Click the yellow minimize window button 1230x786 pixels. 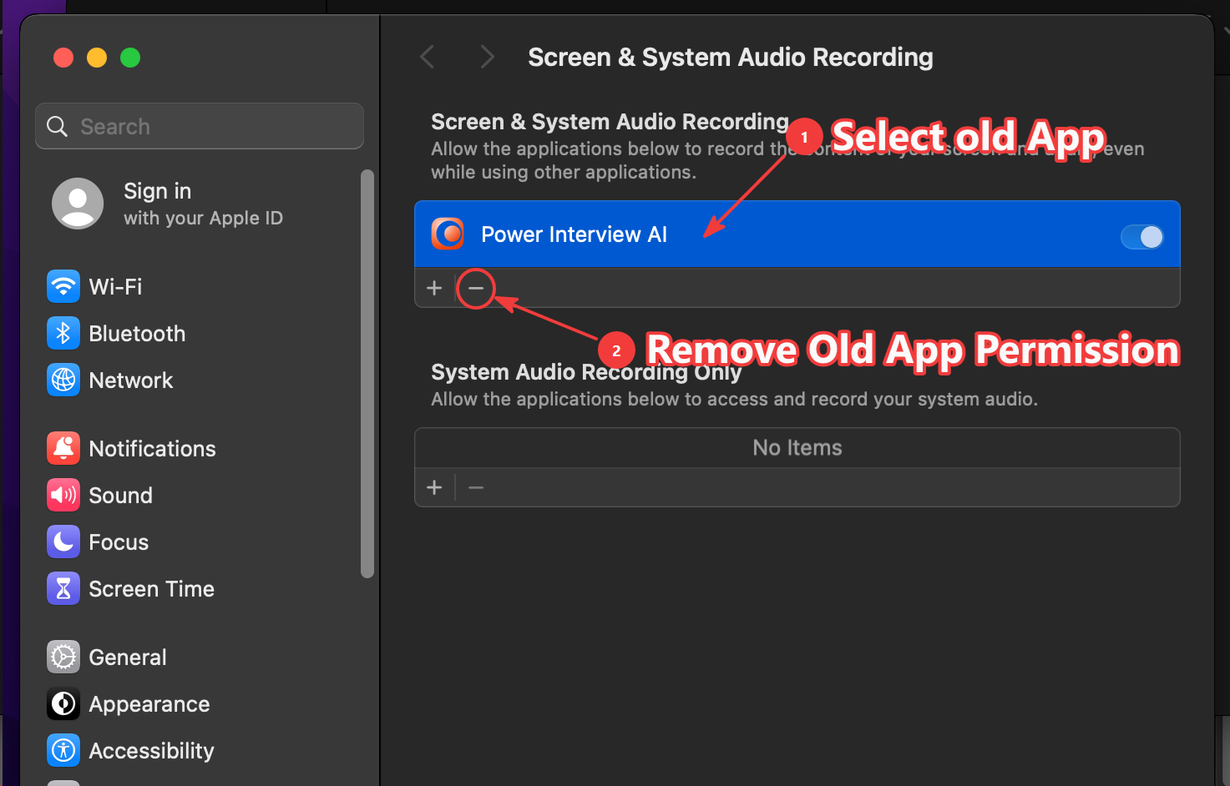point(97,58)
